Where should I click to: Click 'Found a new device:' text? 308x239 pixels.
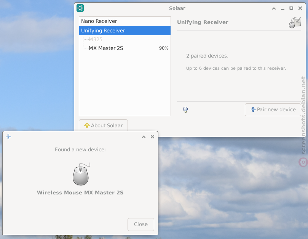80,149
